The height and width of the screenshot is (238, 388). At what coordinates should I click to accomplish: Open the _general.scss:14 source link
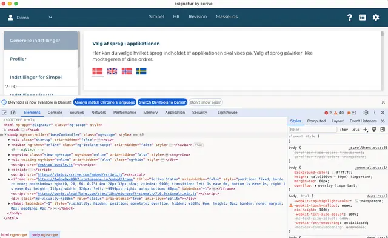[x=372, y=167]
